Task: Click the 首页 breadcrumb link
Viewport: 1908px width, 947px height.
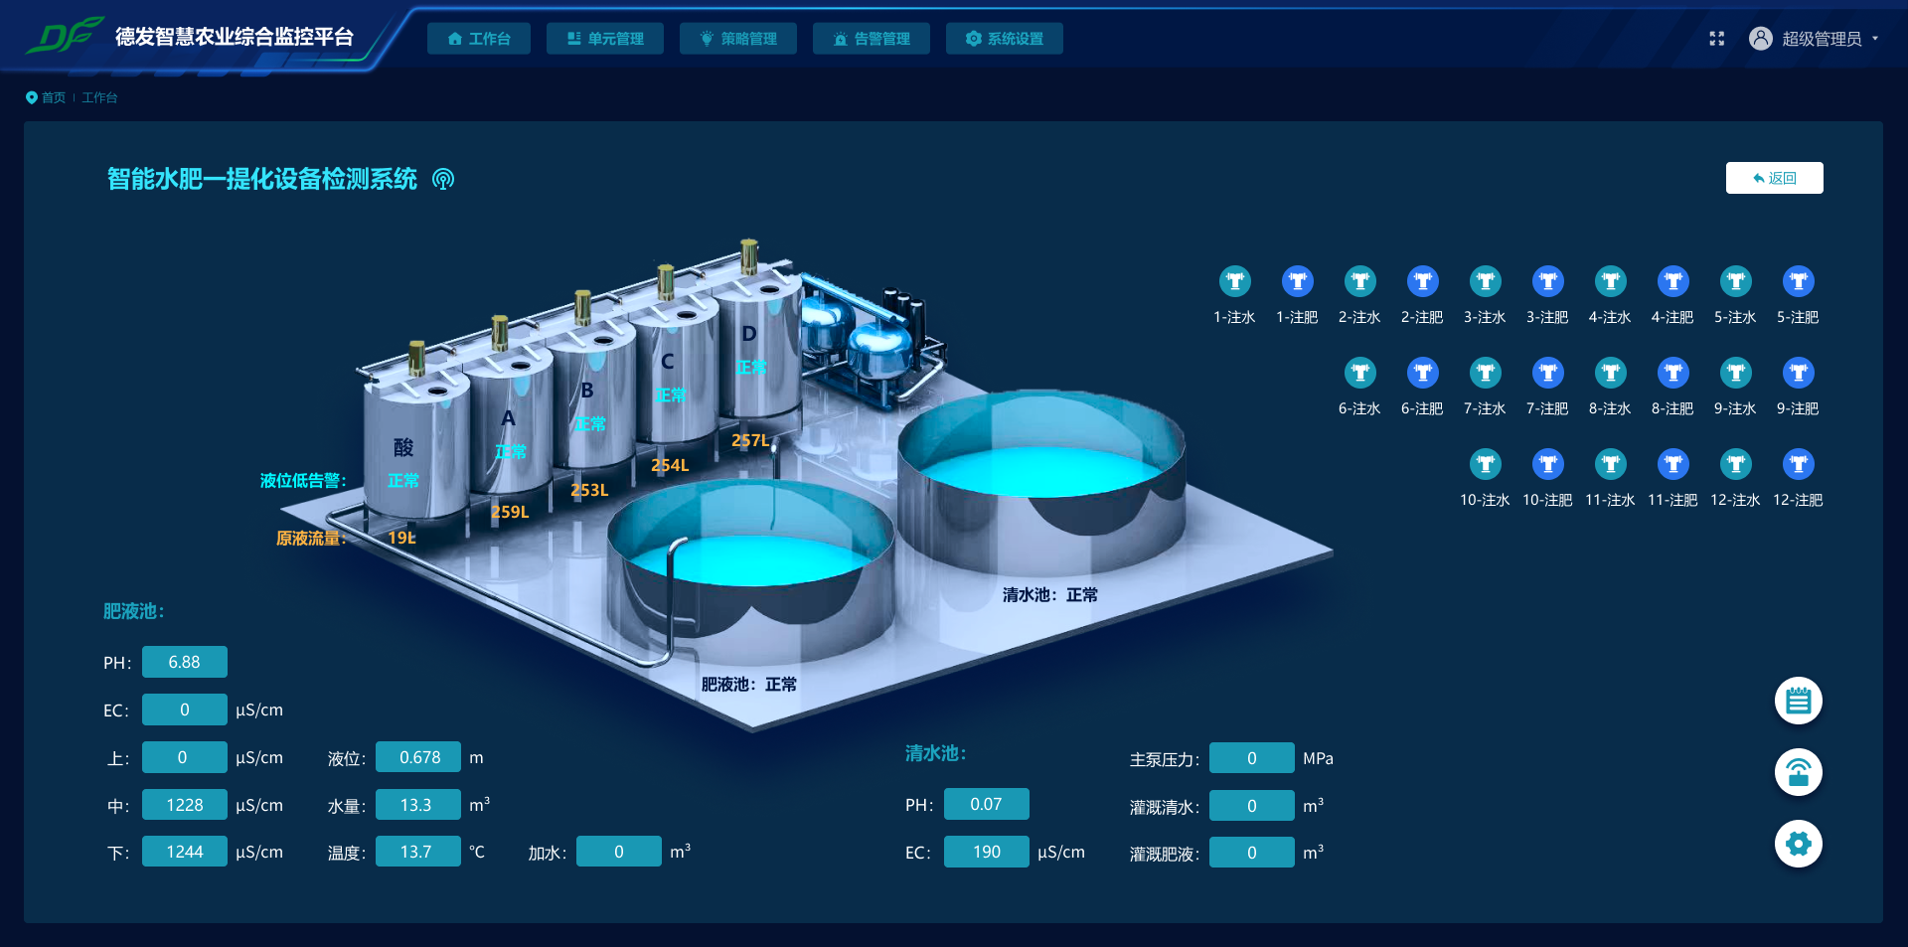Action: click(53, 97)
